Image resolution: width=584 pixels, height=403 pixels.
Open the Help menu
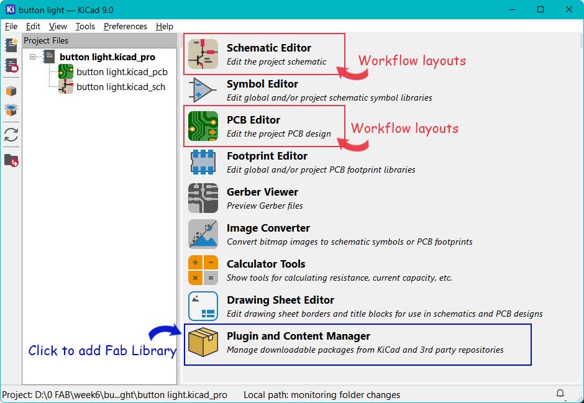point(164,27)
